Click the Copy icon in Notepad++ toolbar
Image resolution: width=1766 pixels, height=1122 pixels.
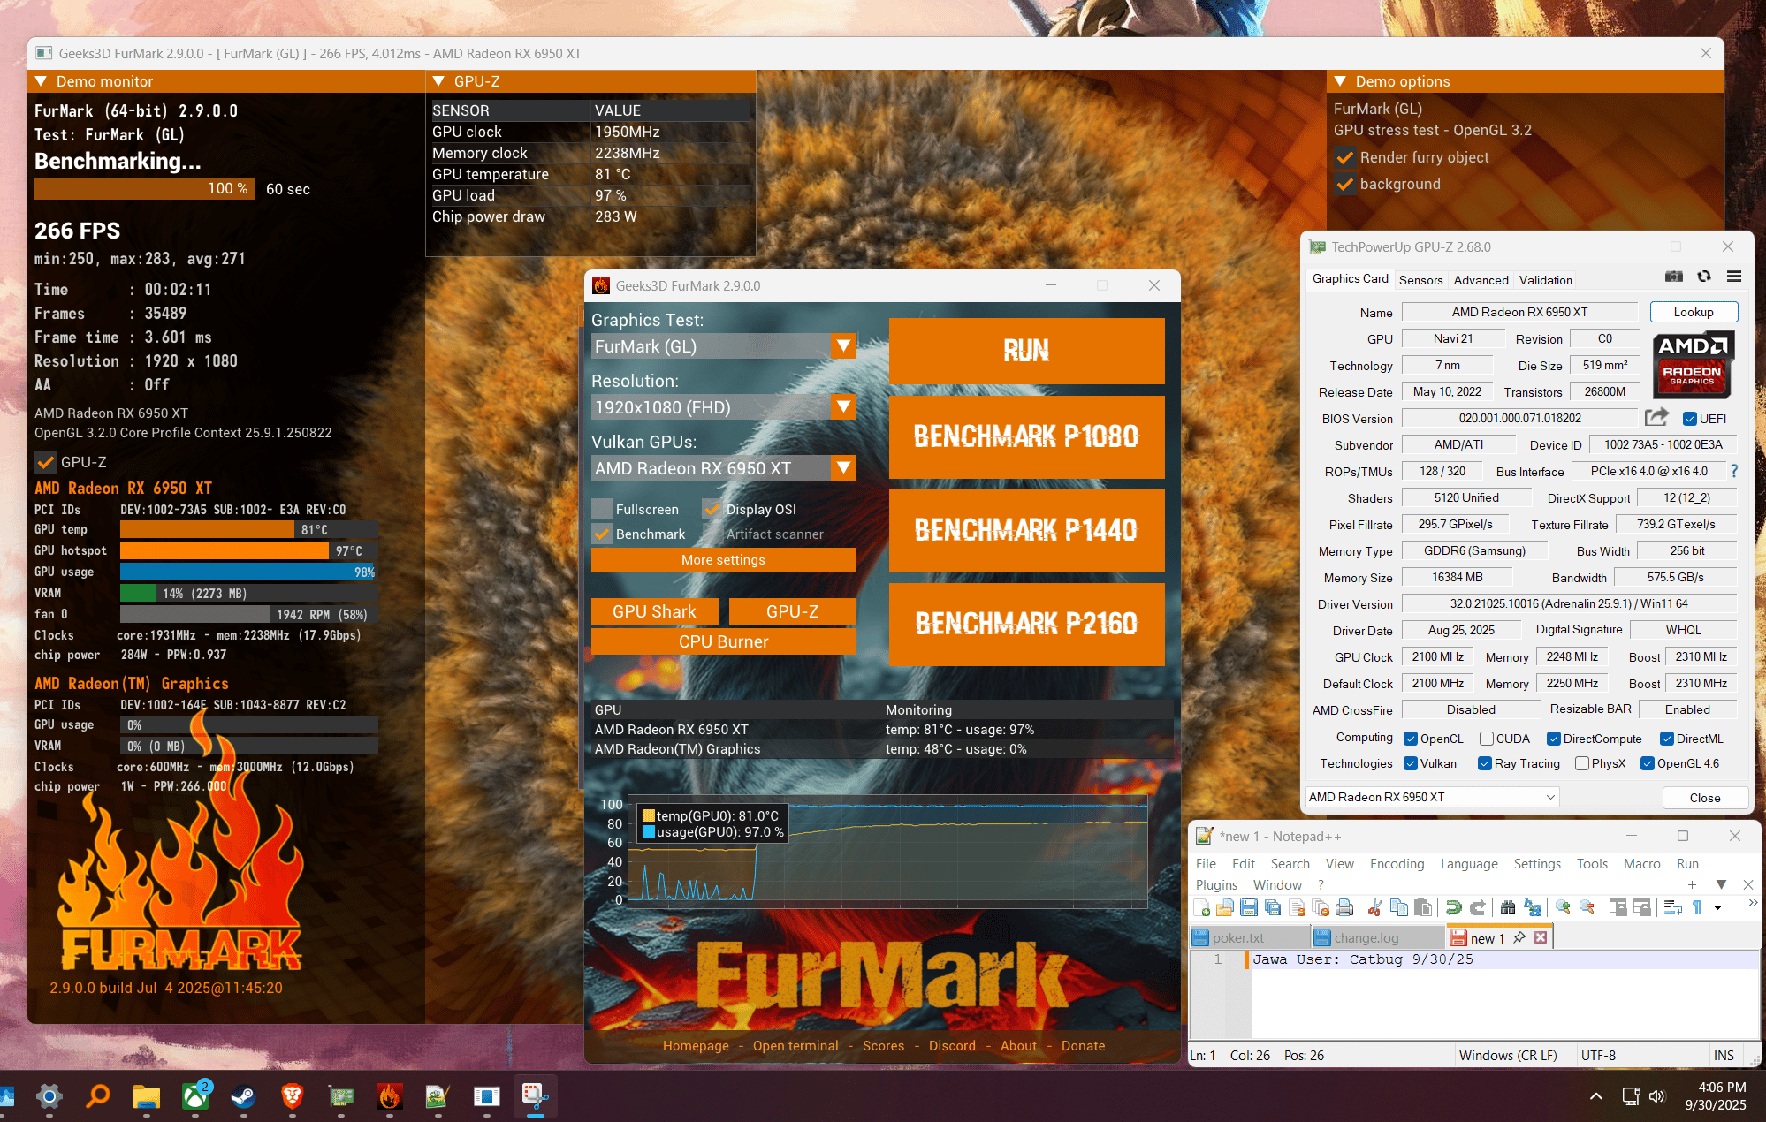coord(1398,907)
